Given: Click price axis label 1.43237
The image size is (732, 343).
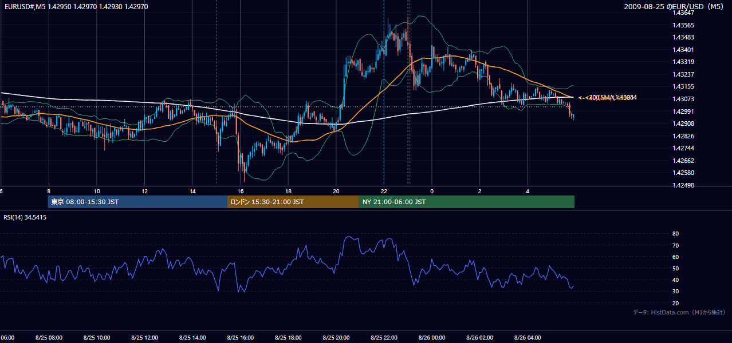Looking at the screenshot, I should point(683,74).
